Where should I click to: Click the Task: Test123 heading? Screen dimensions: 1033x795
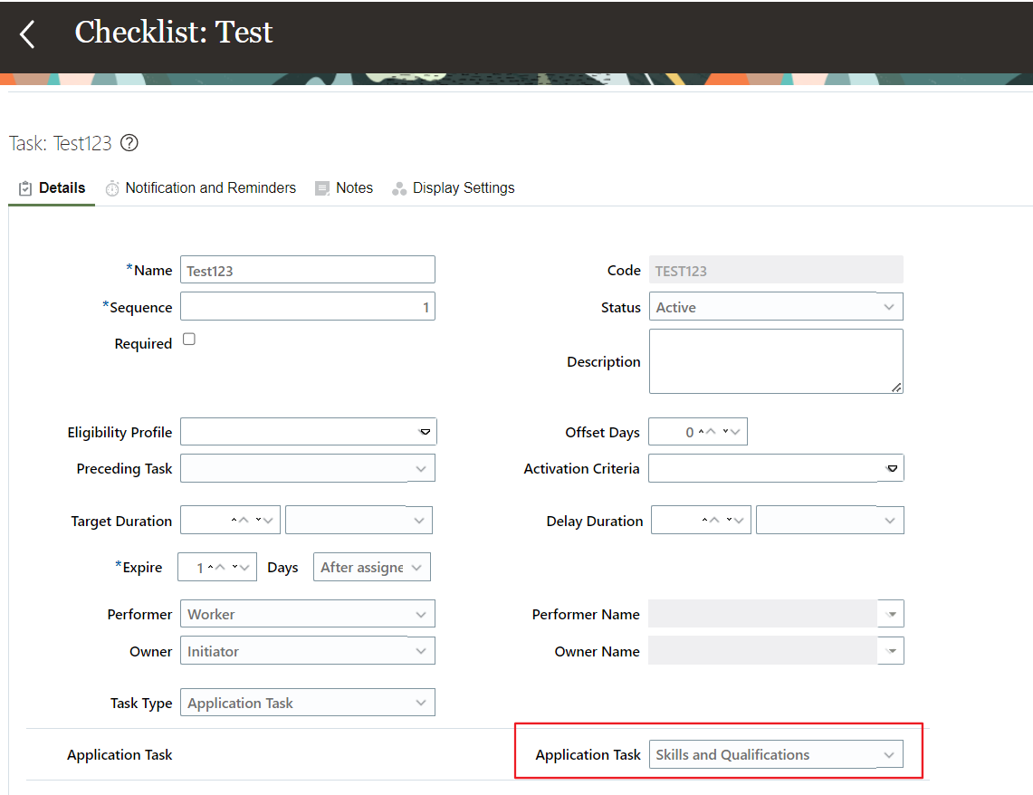[60, 143]
